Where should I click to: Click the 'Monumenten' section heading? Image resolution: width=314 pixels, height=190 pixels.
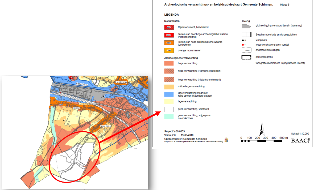tap(172, 21)
